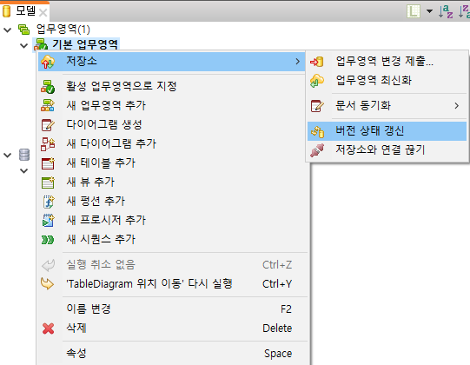Sort model tree alphabetically a-z

446,11
